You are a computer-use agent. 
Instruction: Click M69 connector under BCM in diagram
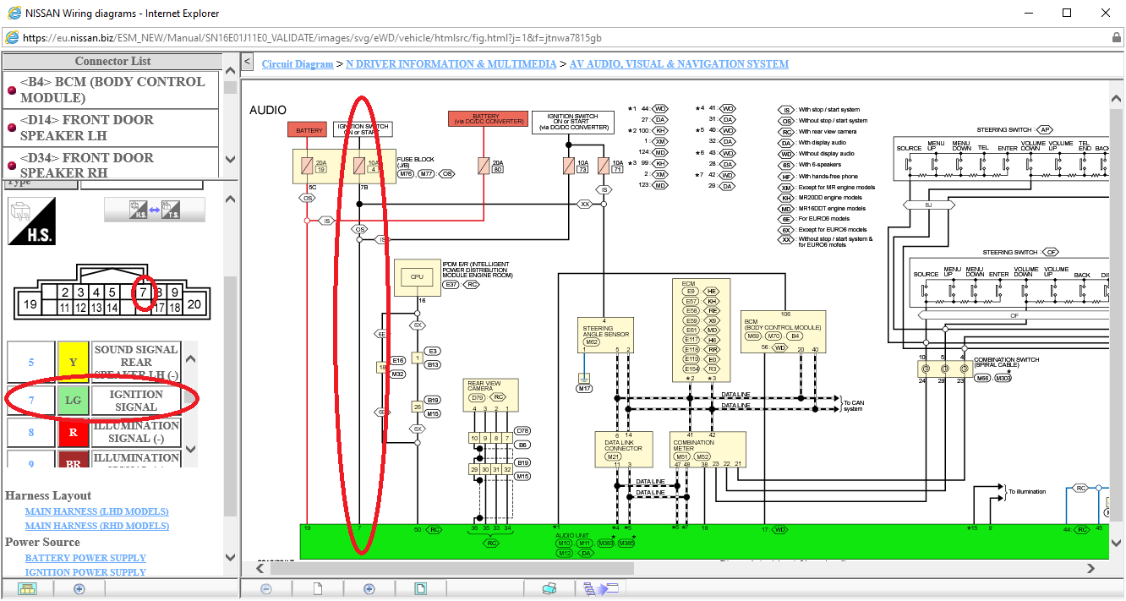(x=752, y=336)
